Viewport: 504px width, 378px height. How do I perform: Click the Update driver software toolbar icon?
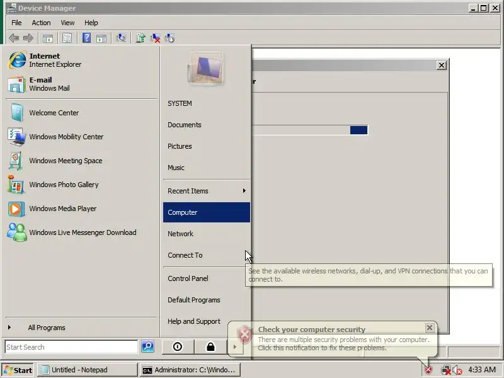pos(140,38)
